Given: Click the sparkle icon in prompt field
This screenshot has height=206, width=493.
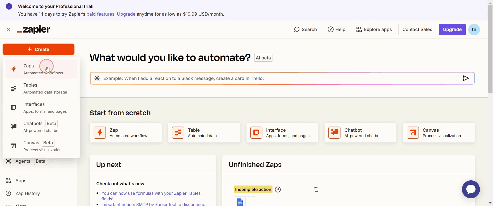Looking at the screenshot, I should pyautogui.click(x=97, y=78).
